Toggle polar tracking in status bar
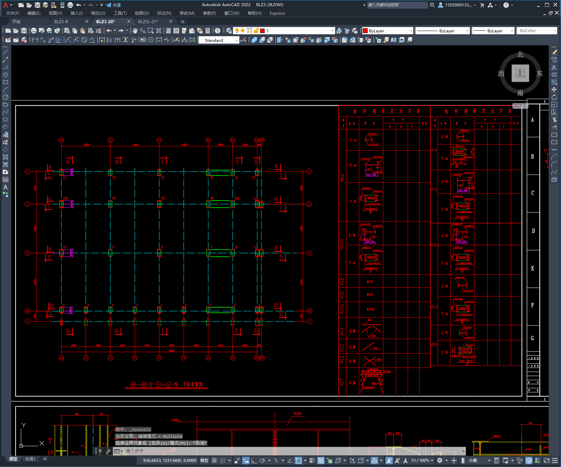This screenshot has width=561, height=467. click(x=262, y=461)
